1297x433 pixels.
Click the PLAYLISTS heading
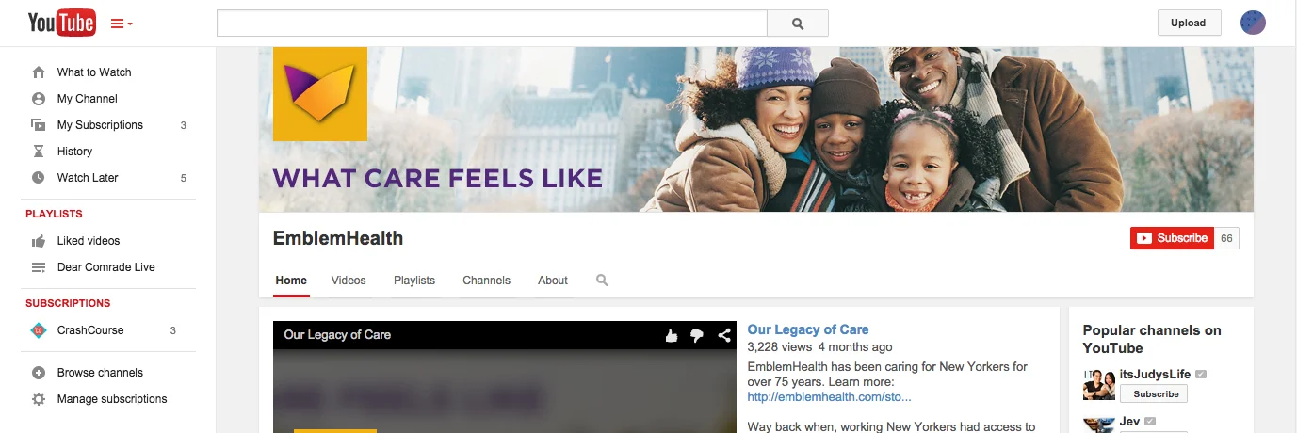tap(54, 214)
